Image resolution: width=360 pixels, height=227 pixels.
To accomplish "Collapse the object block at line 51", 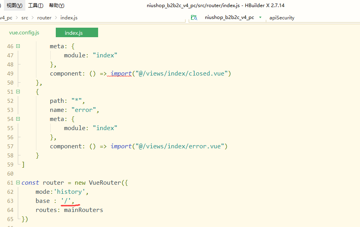I will click(18, 92).
